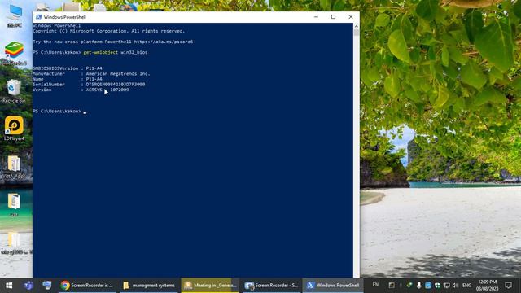
Task: Open the This PC desktop icon
Action: tap(15, 16)
